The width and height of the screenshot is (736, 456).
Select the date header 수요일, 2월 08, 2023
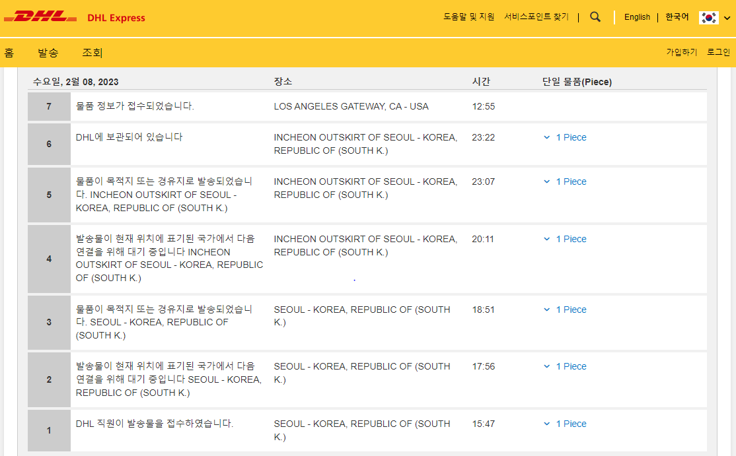point(75,82)
